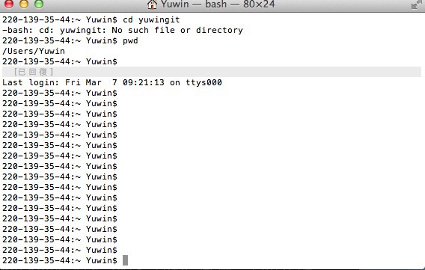Click the 'No such file or directory' message
Viewport: 425px width, 270px height.
click(177, 30)
